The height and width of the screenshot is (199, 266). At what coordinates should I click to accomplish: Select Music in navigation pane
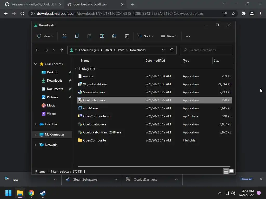51,105
